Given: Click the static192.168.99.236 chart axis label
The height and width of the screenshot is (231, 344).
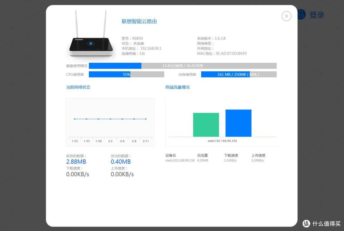Looking at the screenshot, I should 222,141.
